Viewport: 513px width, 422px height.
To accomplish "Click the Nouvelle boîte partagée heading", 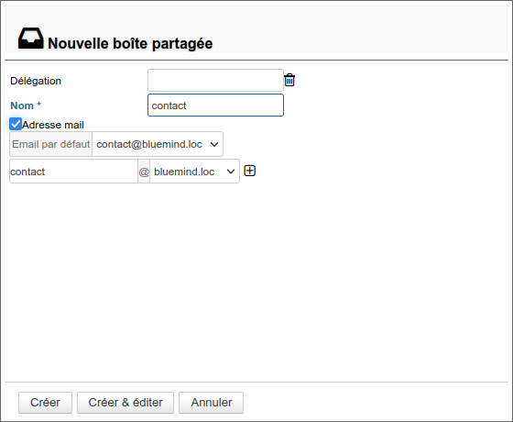I will [x=130, y=44].
